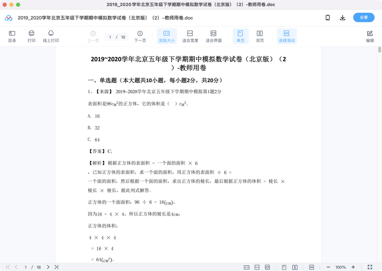Select 适合宽度 fit width
The width and height of the screenshot is (382, 271).
pyautogui.click(x=190, y=36)
